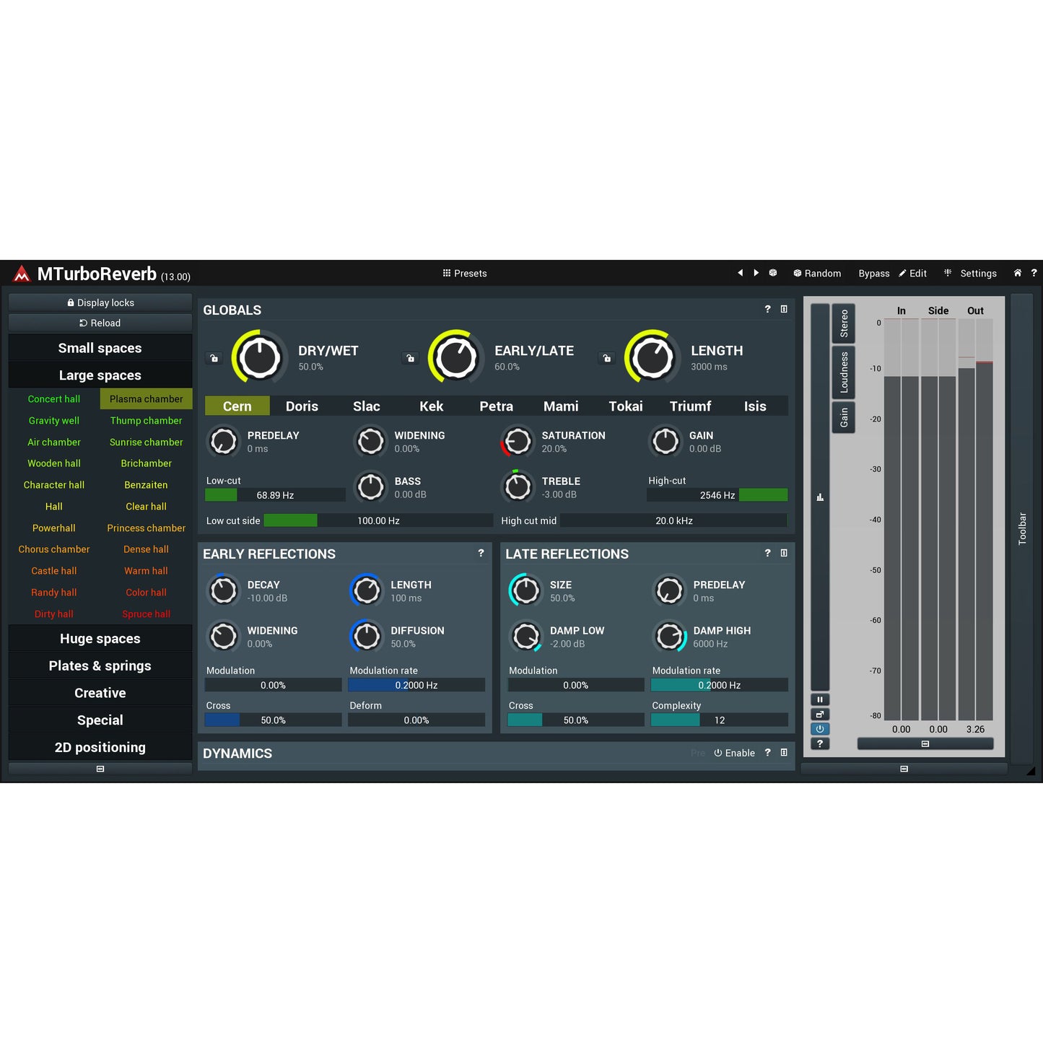Image resolution: width=1043 pixels, height=1043 pixels.
Task: Click the previous preset arrow
Action: (x=741, y=273)
